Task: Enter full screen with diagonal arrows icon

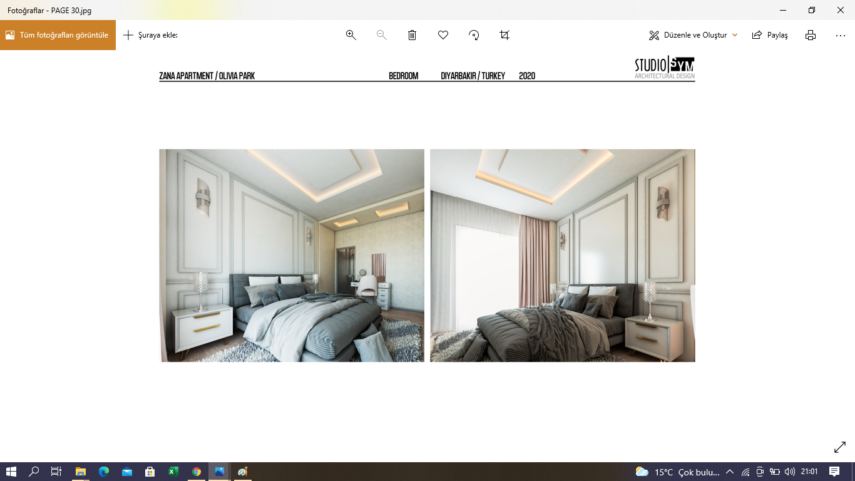Action: pyautogui.click(x=840, y=447)
